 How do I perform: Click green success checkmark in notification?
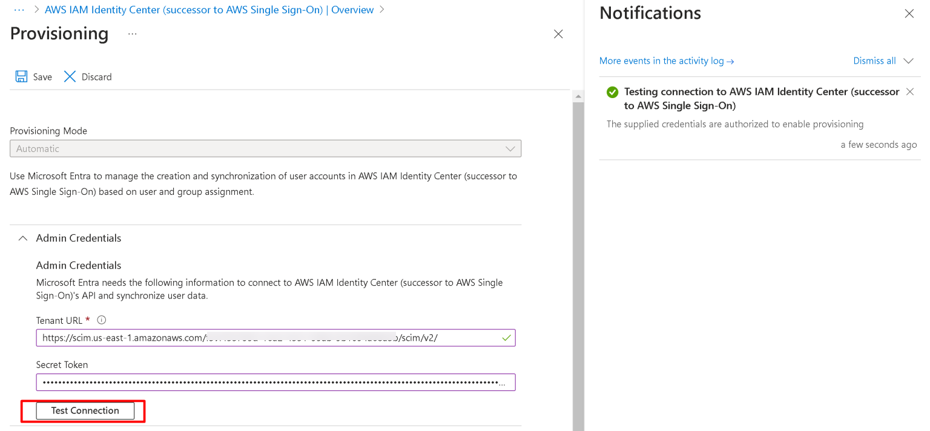pyautogui.click(x=612, y=92)
